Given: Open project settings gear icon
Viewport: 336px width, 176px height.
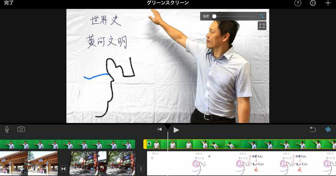Looking at the screenshot, I should click(313, 3).
